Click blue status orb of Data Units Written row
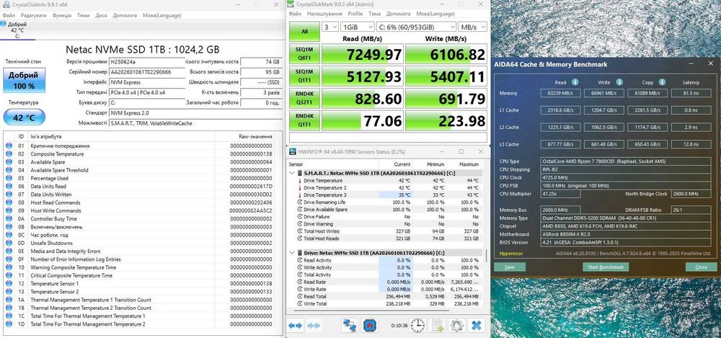The width and height of the screenshot is (721, 338). (9, 195)
